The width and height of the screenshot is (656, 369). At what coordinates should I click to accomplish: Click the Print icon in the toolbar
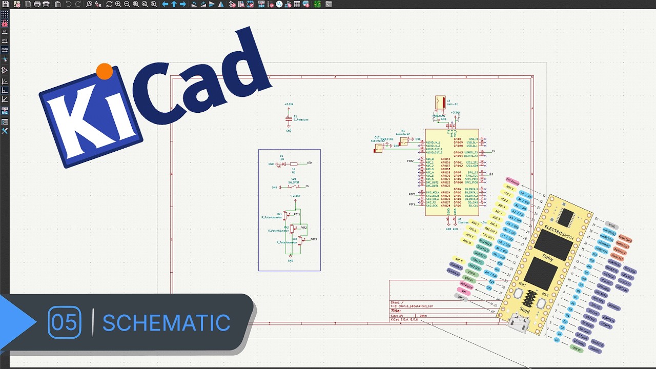click(37, 4)
